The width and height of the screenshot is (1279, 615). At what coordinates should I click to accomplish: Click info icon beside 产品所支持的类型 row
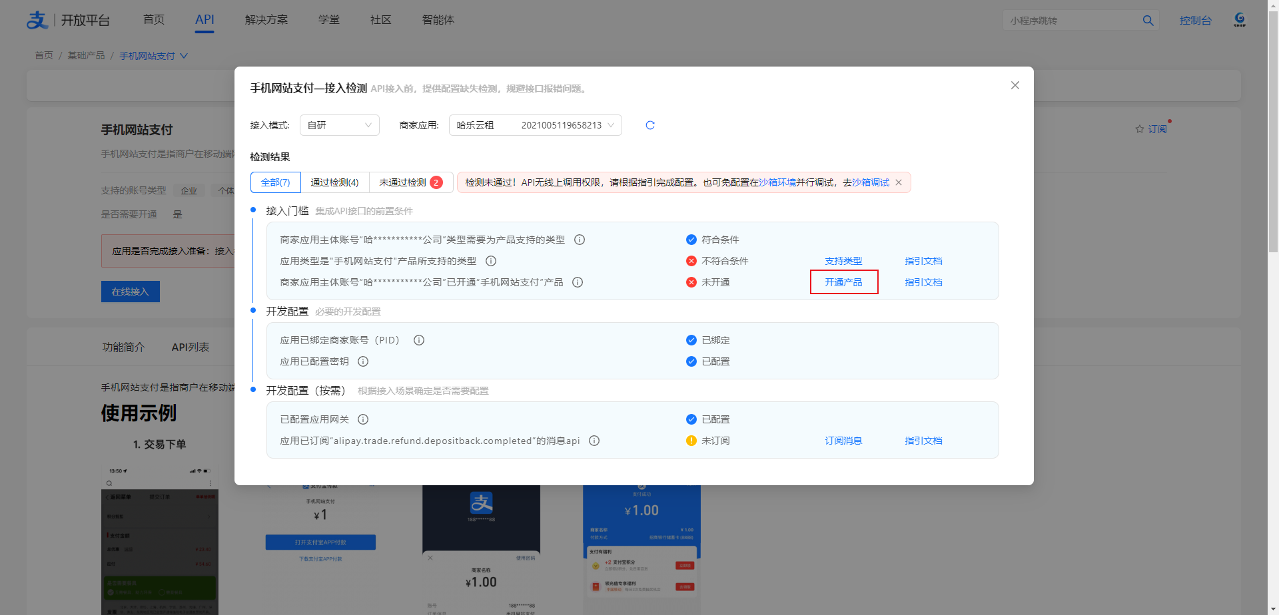[x=491, y=261]
